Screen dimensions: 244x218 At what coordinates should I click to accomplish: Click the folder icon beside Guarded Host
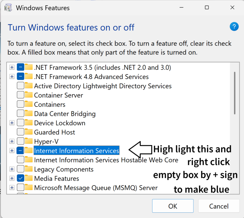point(29,132)
